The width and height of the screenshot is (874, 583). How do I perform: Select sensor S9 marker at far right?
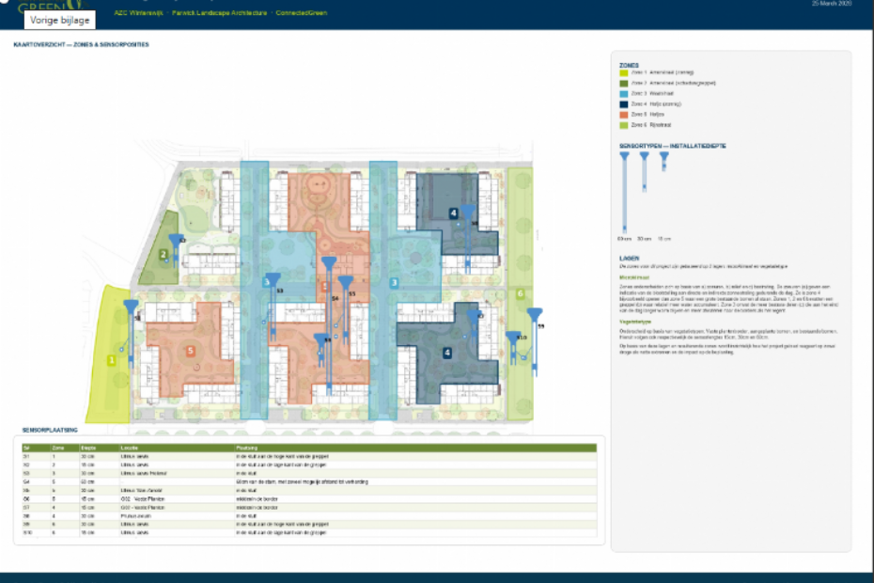tap(535, 341)
